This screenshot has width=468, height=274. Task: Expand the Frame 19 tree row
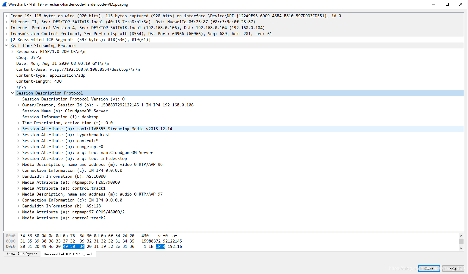(x=7, y=16)
